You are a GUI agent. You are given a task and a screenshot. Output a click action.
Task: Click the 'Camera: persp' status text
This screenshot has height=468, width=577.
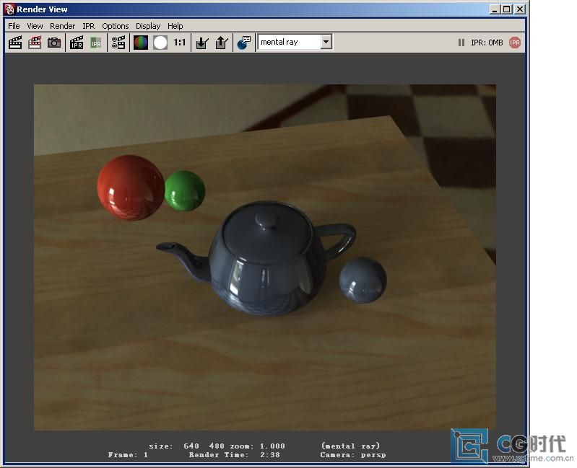click(x=353, y=455)
